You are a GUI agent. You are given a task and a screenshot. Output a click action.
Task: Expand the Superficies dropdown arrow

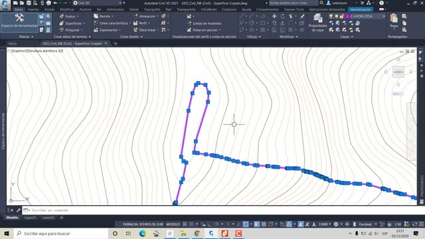click(84, 23)
